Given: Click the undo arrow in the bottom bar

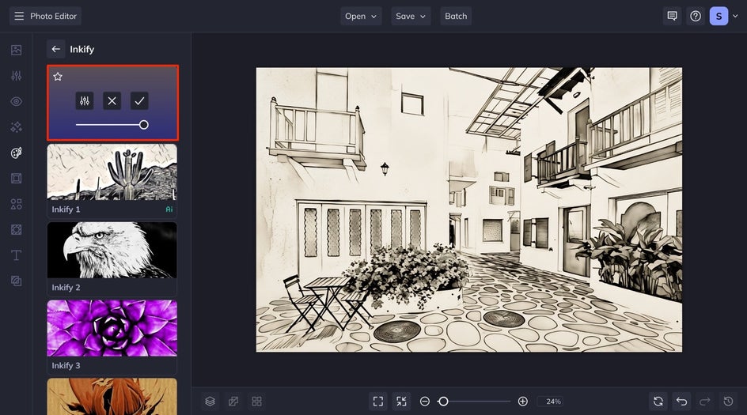Looking at the screenshot, I should [x=682, y=402].
